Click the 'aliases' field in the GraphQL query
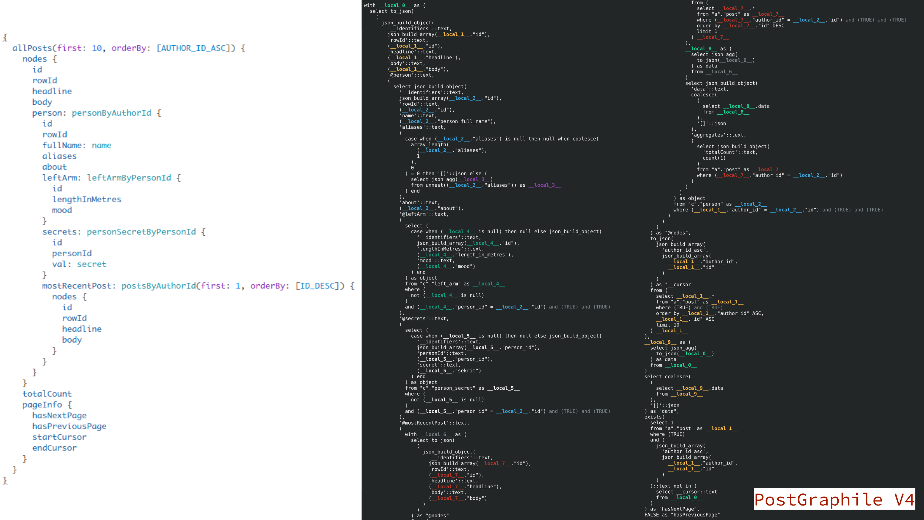Image resolution: width=924 pixels, height=520 pixels. (59, 156)
